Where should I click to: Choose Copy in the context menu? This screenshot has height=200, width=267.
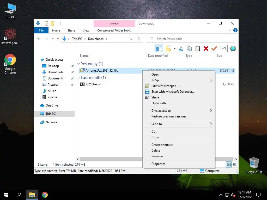coord(178,137)
